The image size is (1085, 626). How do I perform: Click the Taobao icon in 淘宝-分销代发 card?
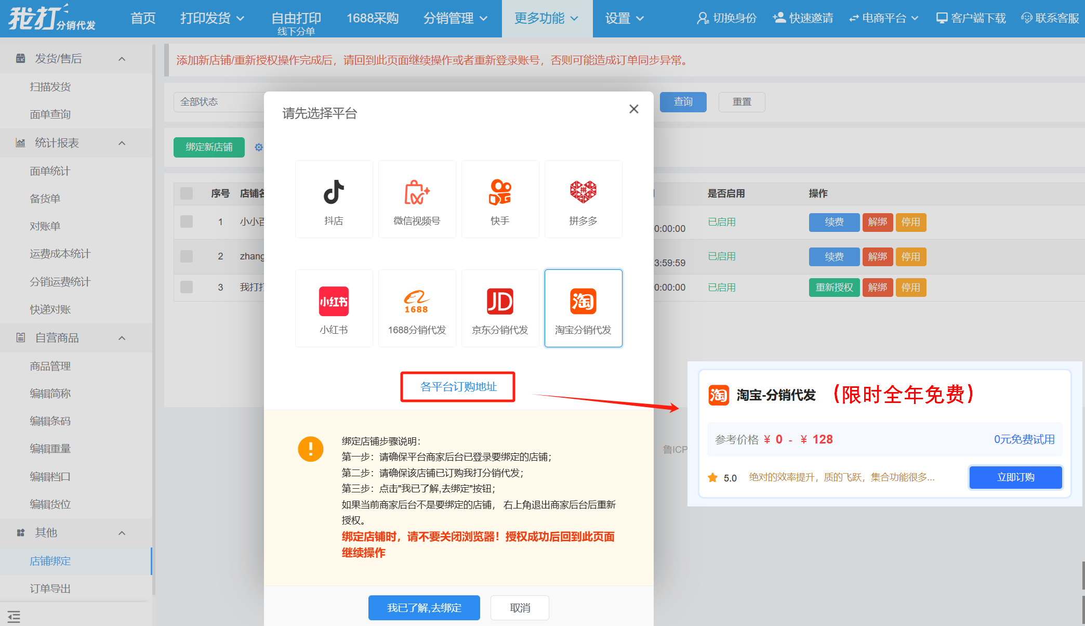pyautogui.click(x=719, y=395)
